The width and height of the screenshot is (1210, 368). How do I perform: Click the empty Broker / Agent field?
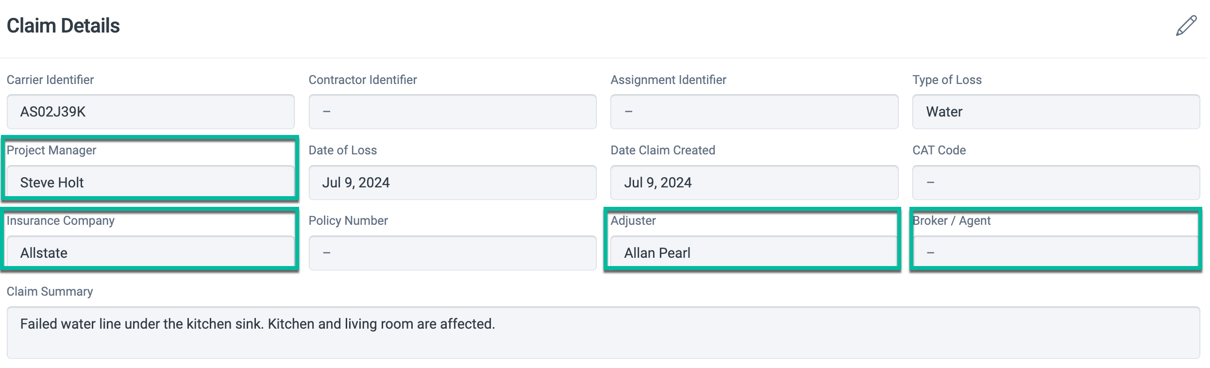tap(1055, 253)
